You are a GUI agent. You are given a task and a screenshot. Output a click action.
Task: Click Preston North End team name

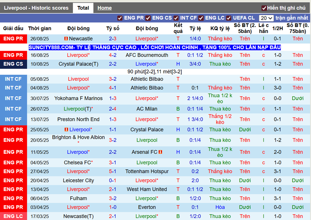(78, 119)
